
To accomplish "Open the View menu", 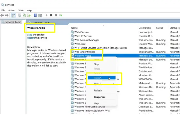I will coord(21,11).
